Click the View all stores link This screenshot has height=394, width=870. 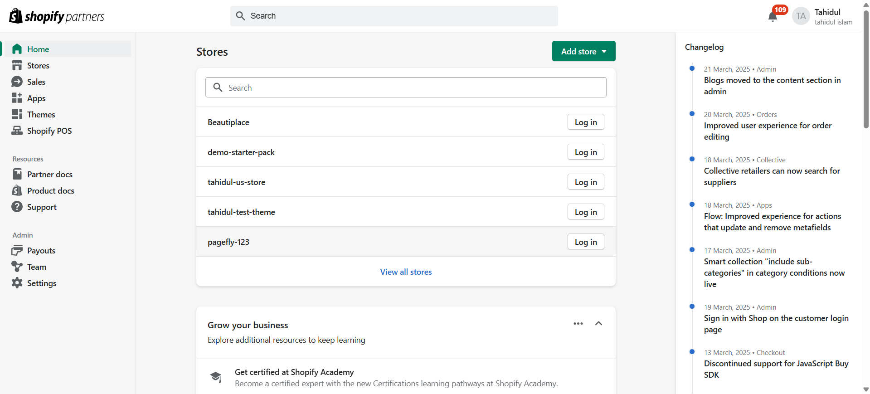click(406, 272)
